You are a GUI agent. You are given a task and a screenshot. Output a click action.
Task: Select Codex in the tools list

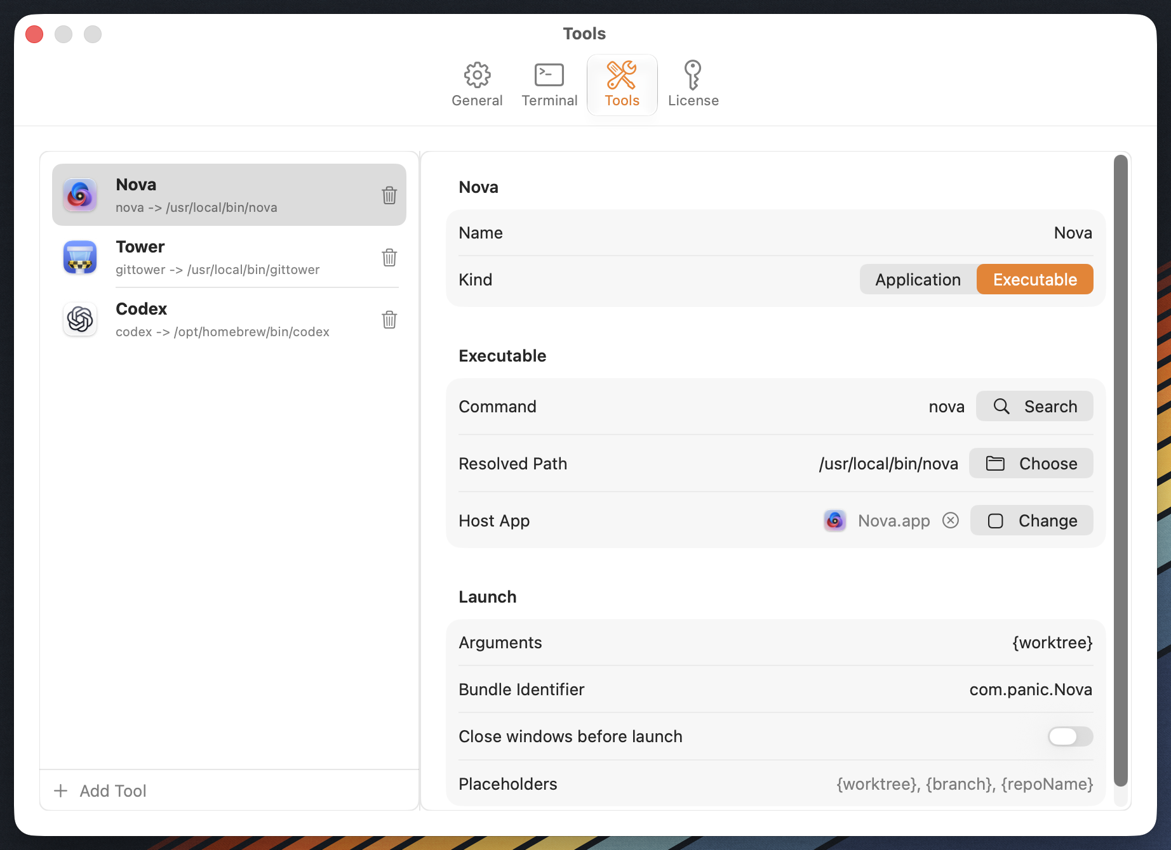pyautogui.click(x=229, y=319)
